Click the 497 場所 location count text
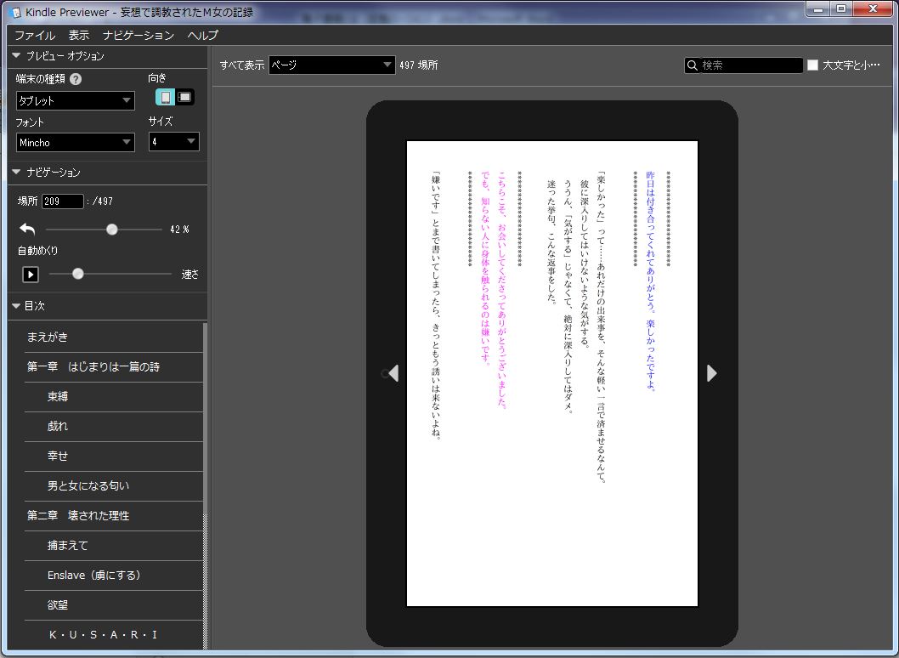Image resolution: width=899 pixels, height=658 pixels. tap(419, 65)
